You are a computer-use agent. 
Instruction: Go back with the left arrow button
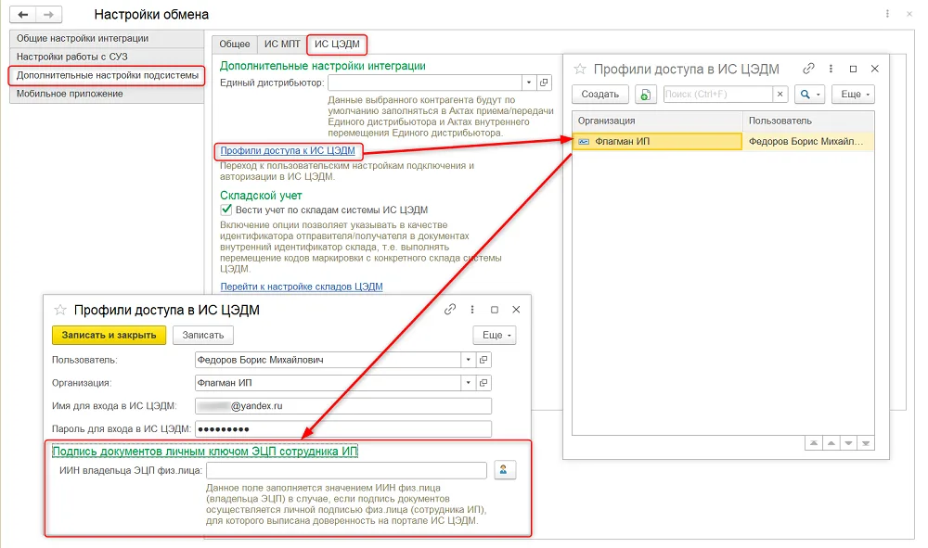23,14
